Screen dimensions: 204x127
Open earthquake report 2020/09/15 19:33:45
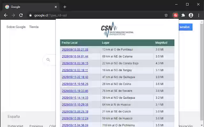tap(75, 91)
